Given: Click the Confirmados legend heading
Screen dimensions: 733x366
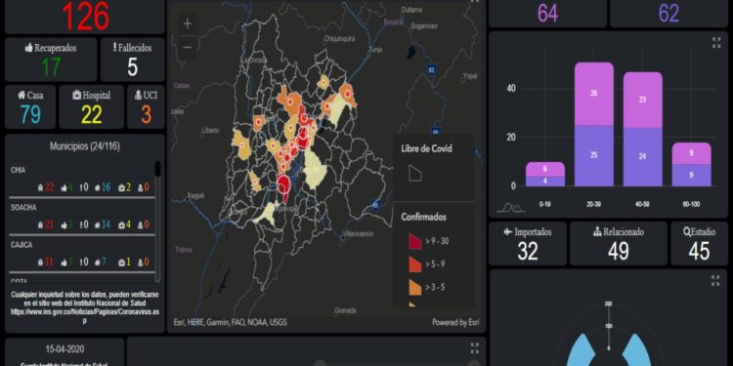Looking at the screenshot, I should 423,217.
